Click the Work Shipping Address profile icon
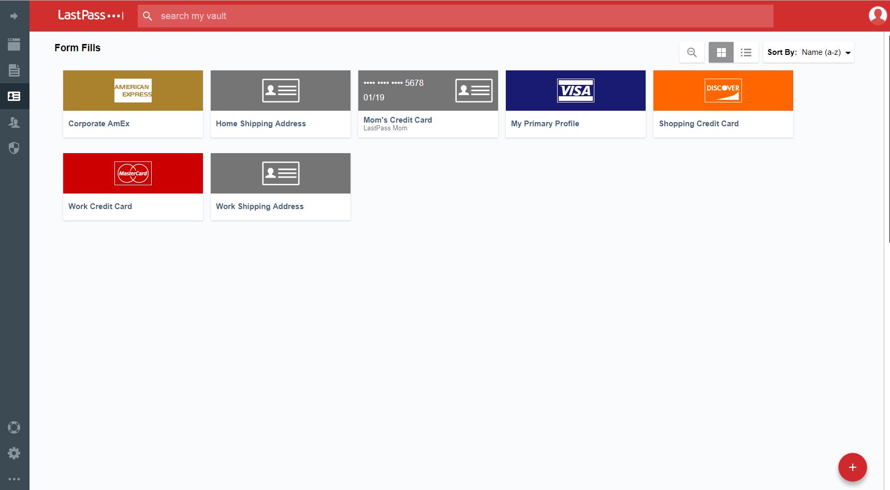This screenshot has height=490, width=890. click(x=281, y=173)
